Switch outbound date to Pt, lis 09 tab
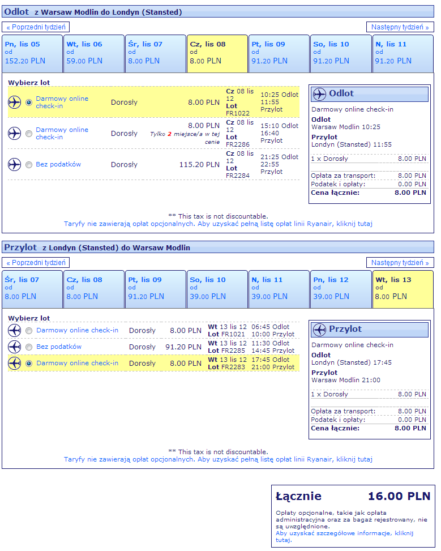Screen dimensions: 441x551 click(279, 53)
